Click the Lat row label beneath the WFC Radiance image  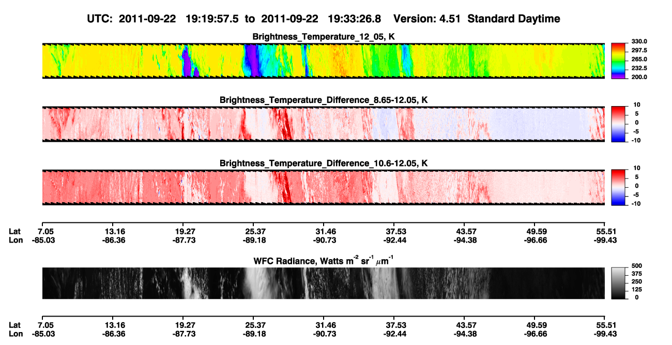click(x=15, y=325)
